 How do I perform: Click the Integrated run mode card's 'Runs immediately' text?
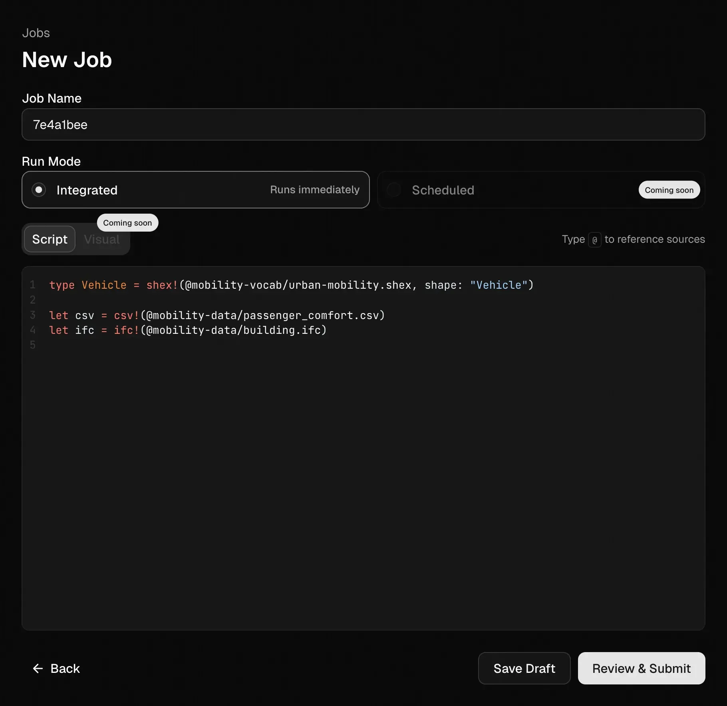pos(314,190)
